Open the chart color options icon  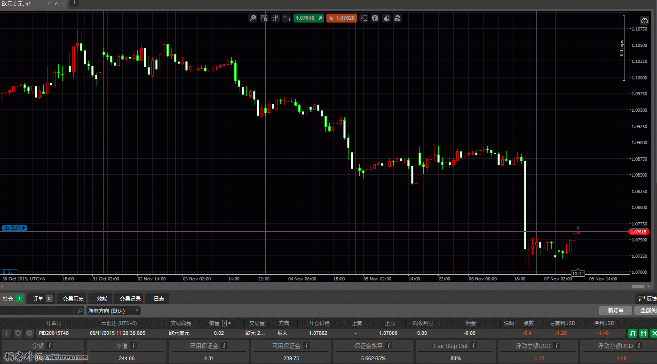(x=386, y=18)
